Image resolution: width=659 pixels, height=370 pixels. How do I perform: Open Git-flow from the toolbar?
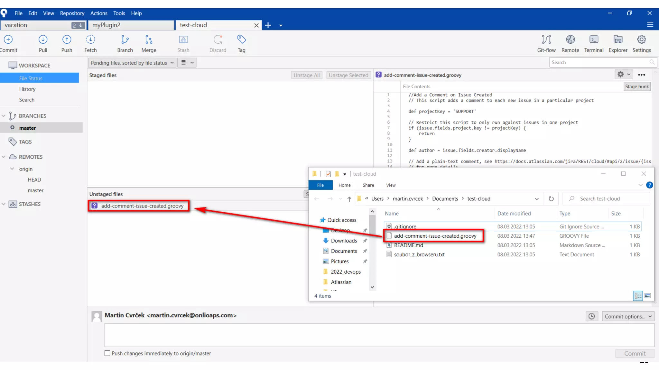[x=546, y=40]
